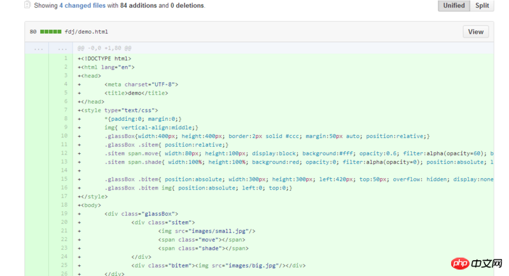The image size is (509, 276).
Task: Click line number 19 in the gutter
Action: [x=64, y=214]
